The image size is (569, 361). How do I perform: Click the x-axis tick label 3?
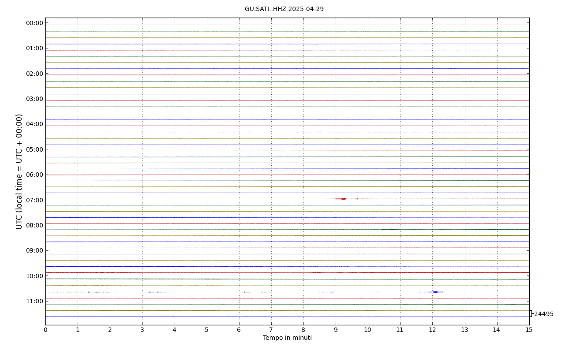coord(142,330)
